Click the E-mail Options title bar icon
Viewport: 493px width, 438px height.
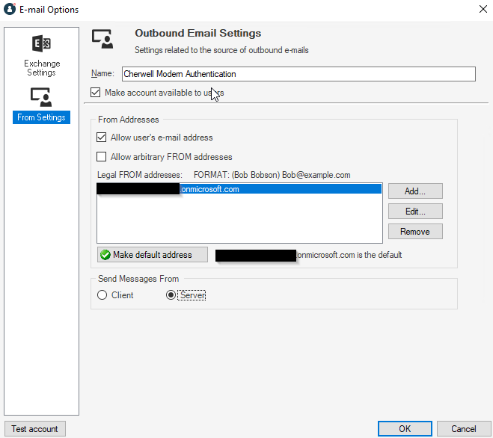pyautogui.click(x=10, y=9)
